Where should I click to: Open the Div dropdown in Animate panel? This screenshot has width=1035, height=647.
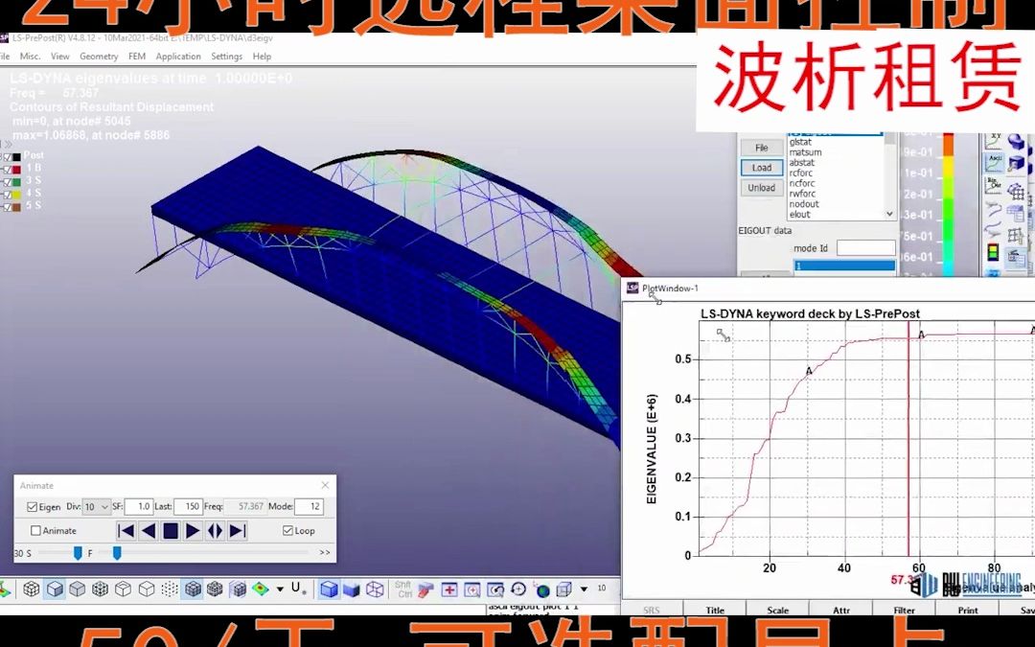point(101,506)
